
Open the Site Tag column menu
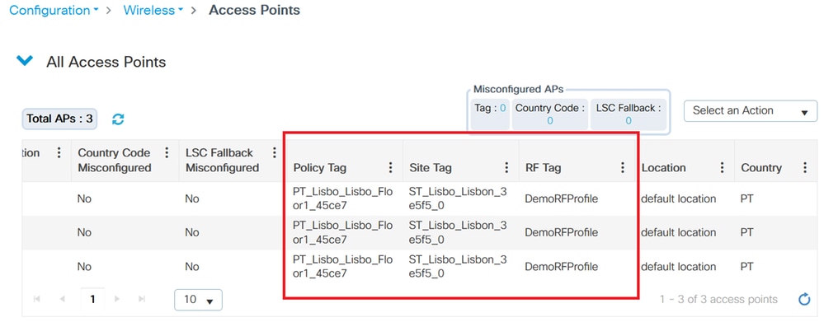pos(506,167)
